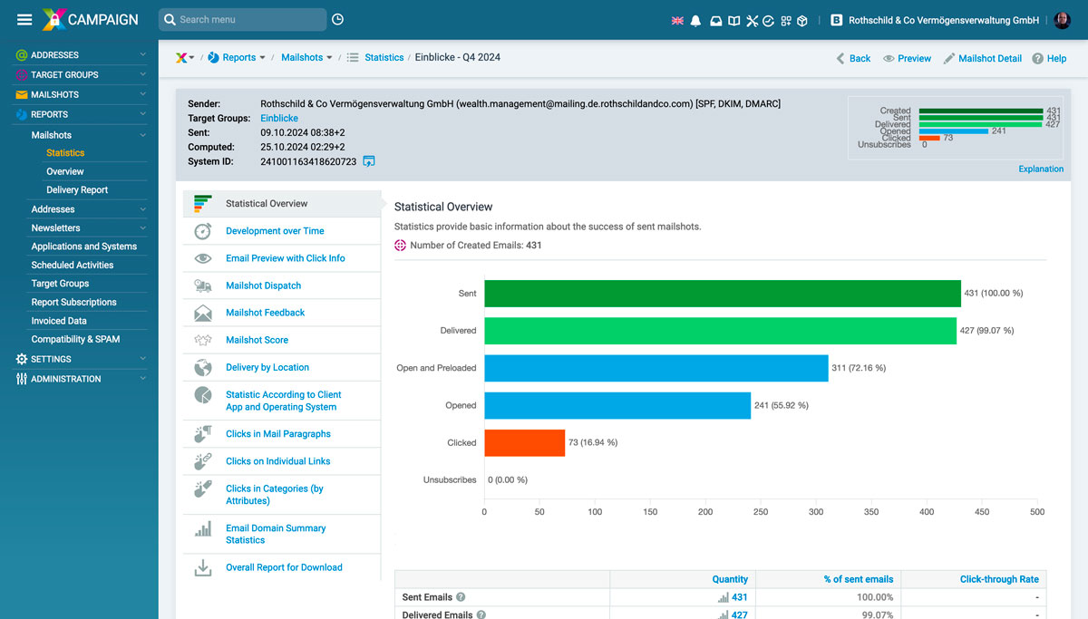Viewport: 1088px width, 619px height.
Task: Open the tools wrench icon in header
Action: pos(752,20)
